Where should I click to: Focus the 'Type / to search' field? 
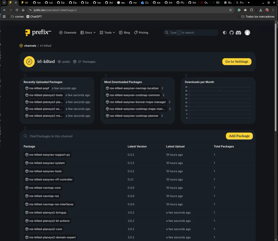click(x=191, y=32)
